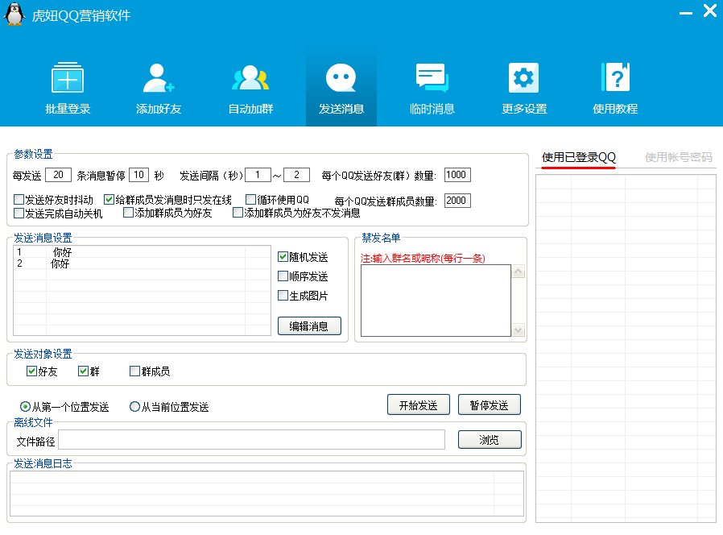Click the 文件路径 file path input
The image size is (723, 535).
[251, 439]
